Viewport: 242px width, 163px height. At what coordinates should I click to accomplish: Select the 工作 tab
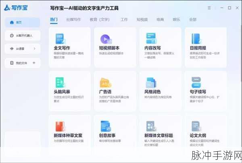[x=124, y=20]
